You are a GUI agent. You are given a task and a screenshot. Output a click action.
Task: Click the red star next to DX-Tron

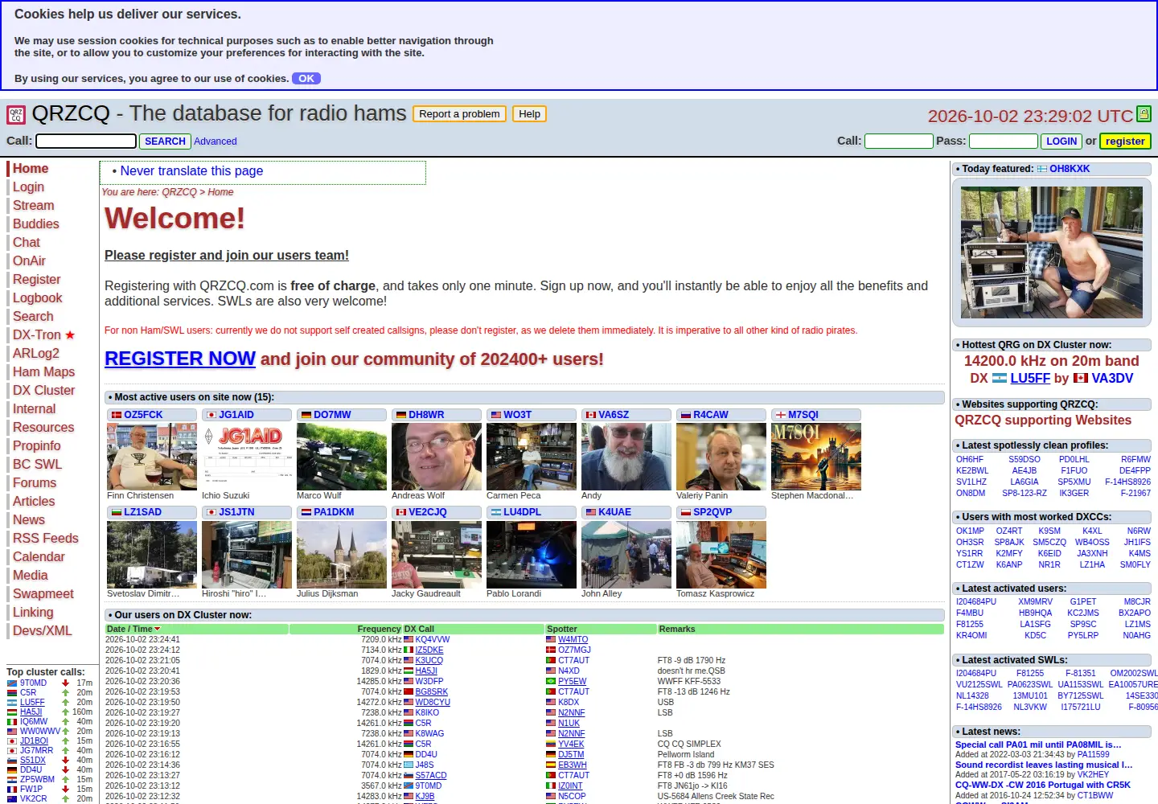[x=70, y=335]
